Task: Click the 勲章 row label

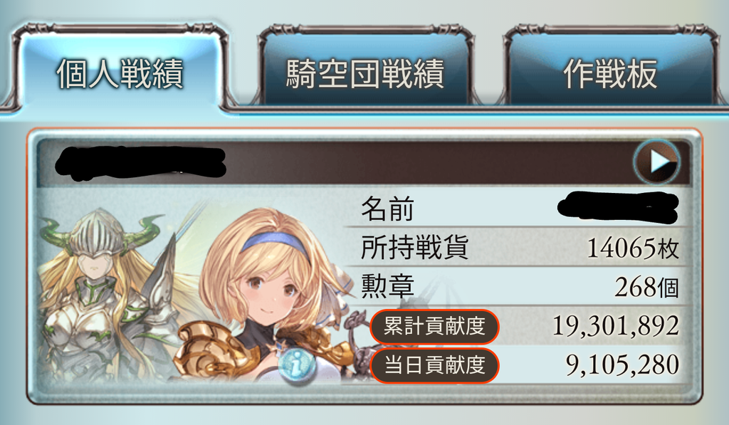Action: 387,286
